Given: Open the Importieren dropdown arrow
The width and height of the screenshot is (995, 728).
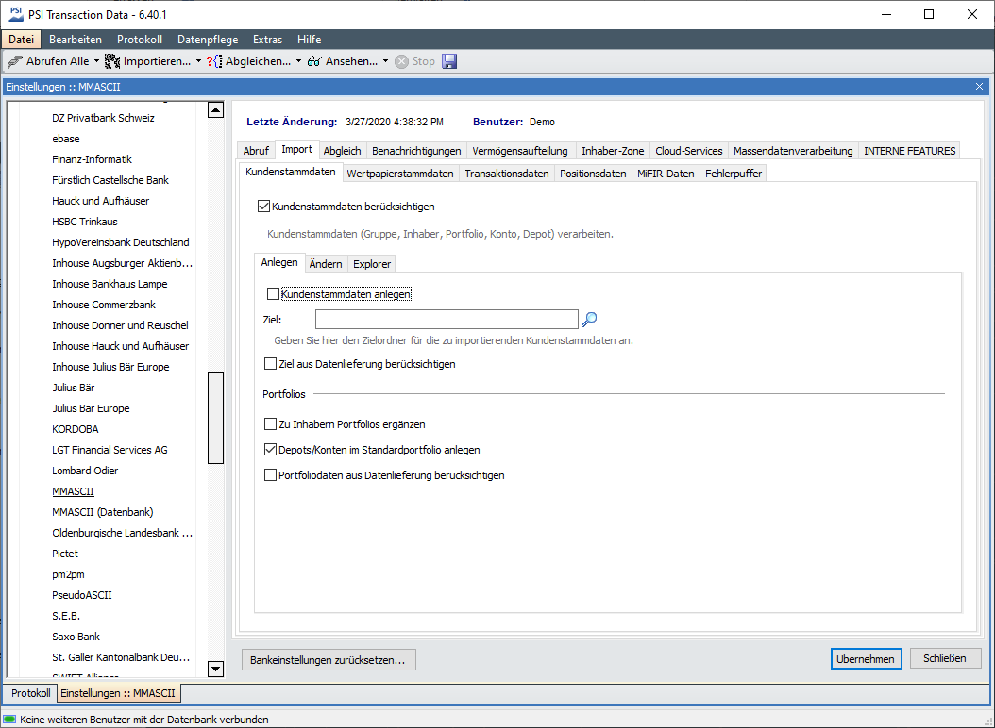Looking at the screenshot, I should pyautogui.click(x=198, y=61).
